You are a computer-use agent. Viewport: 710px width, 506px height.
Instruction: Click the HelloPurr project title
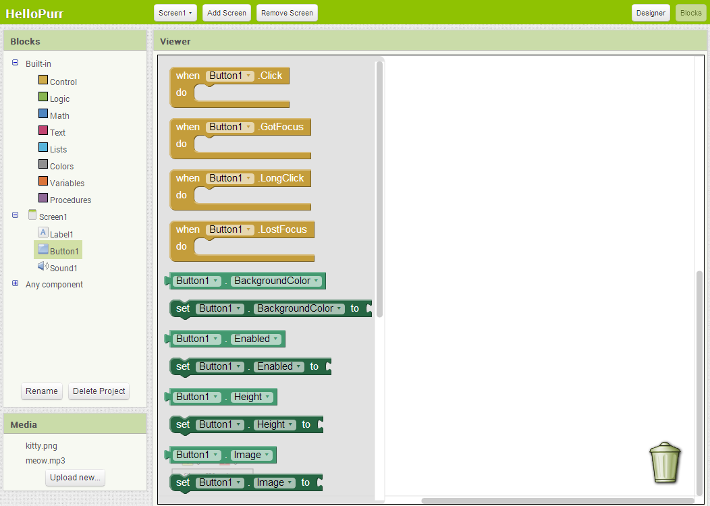[34, 13]
